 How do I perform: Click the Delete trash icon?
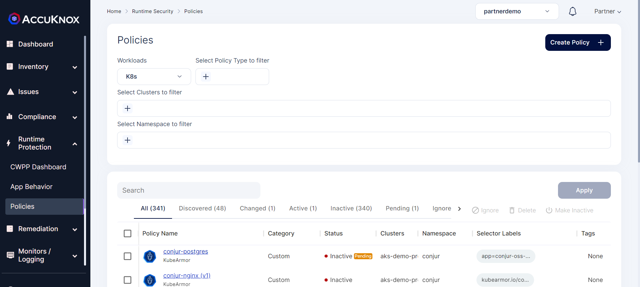click(x=512, y=210)
